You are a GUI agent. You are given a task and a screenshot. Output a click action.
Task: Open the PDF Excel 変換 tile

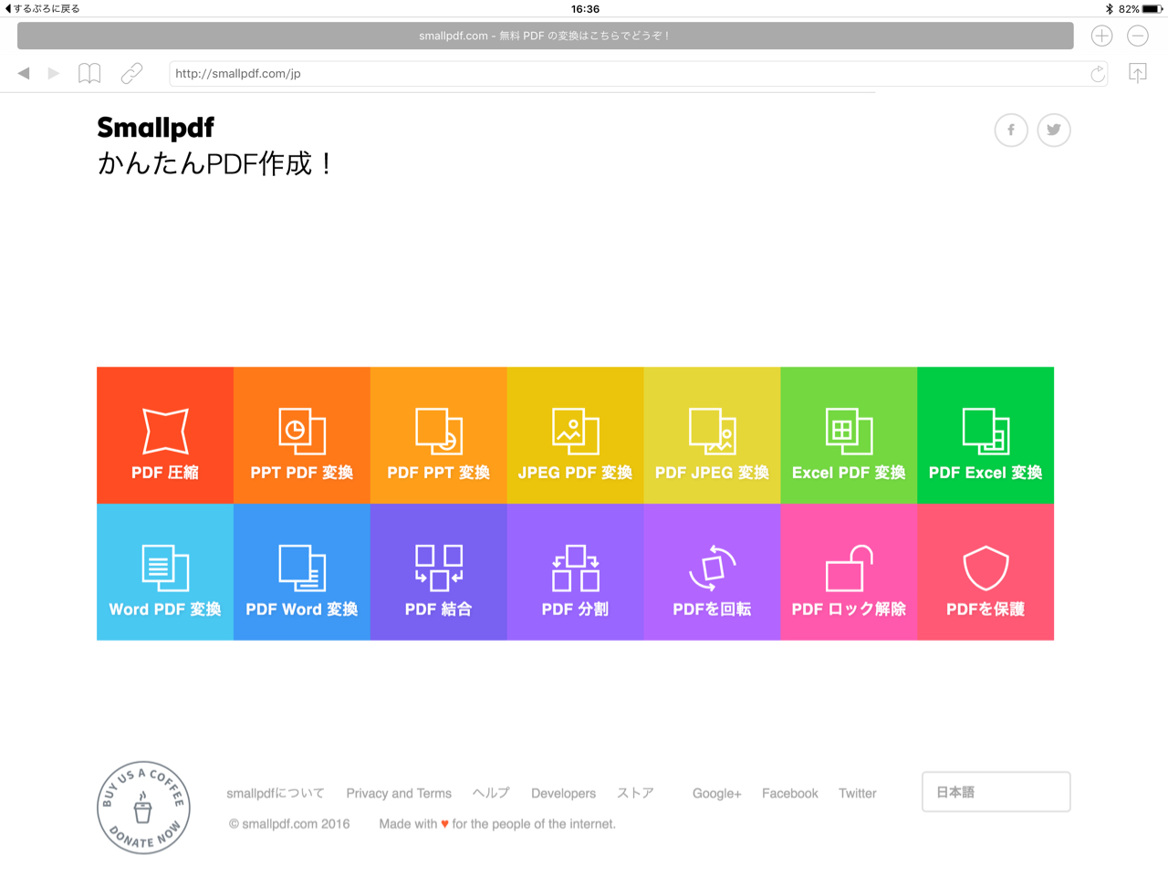[x=985, y=435]
